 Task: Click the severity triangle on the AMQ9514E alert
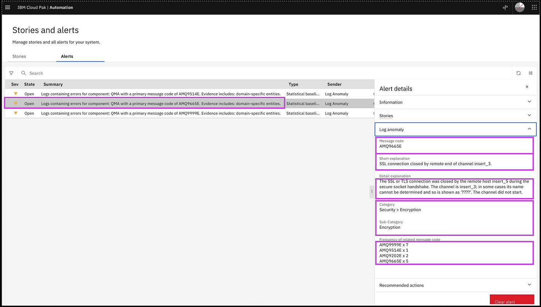tap(15, 94)
